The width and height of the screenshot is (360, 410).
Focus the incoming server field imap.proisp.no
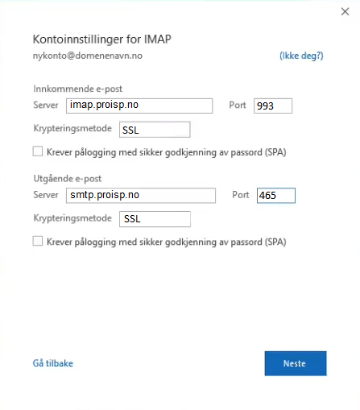[x=139, y=106]
